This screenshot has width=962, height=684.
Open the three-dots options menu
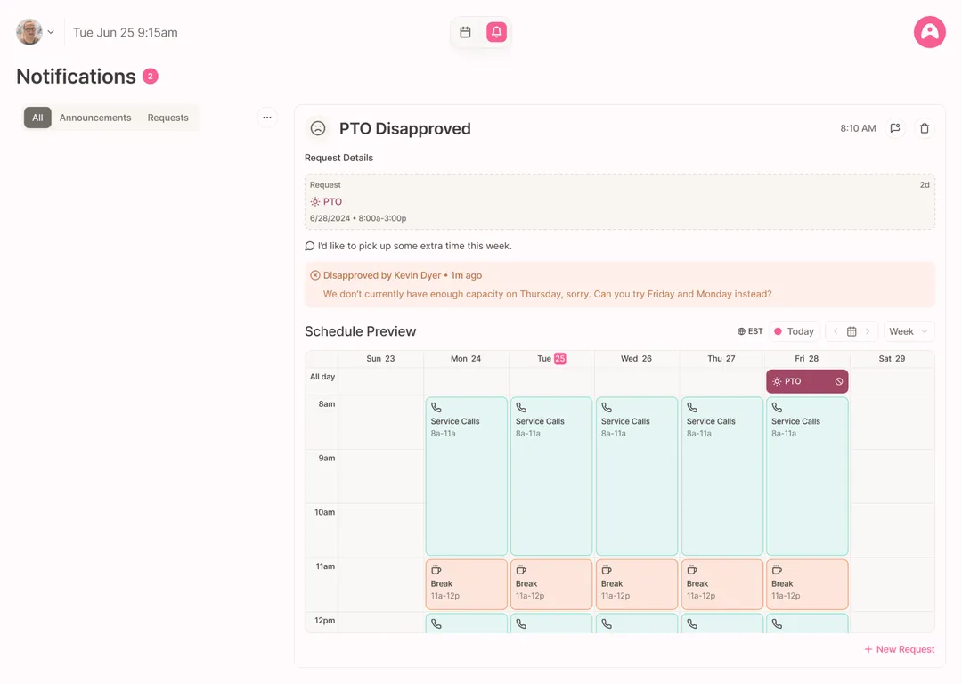(267, 118)
